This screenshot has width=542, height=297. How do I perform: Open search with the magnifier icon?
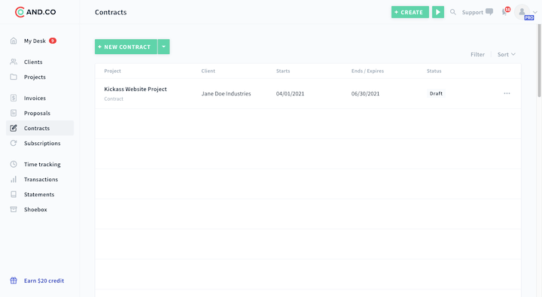pos(453,12)
